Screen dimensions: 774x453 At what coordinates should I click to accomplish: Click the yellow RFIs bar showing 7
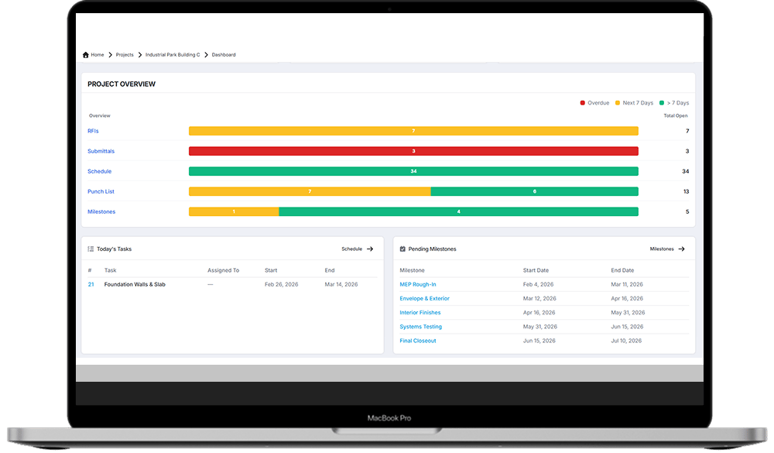[x=413, y=131]
